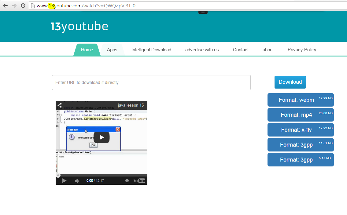The image size is (347, 215).
Task: Click the browser forward arrow
Action: coord(14,6)
